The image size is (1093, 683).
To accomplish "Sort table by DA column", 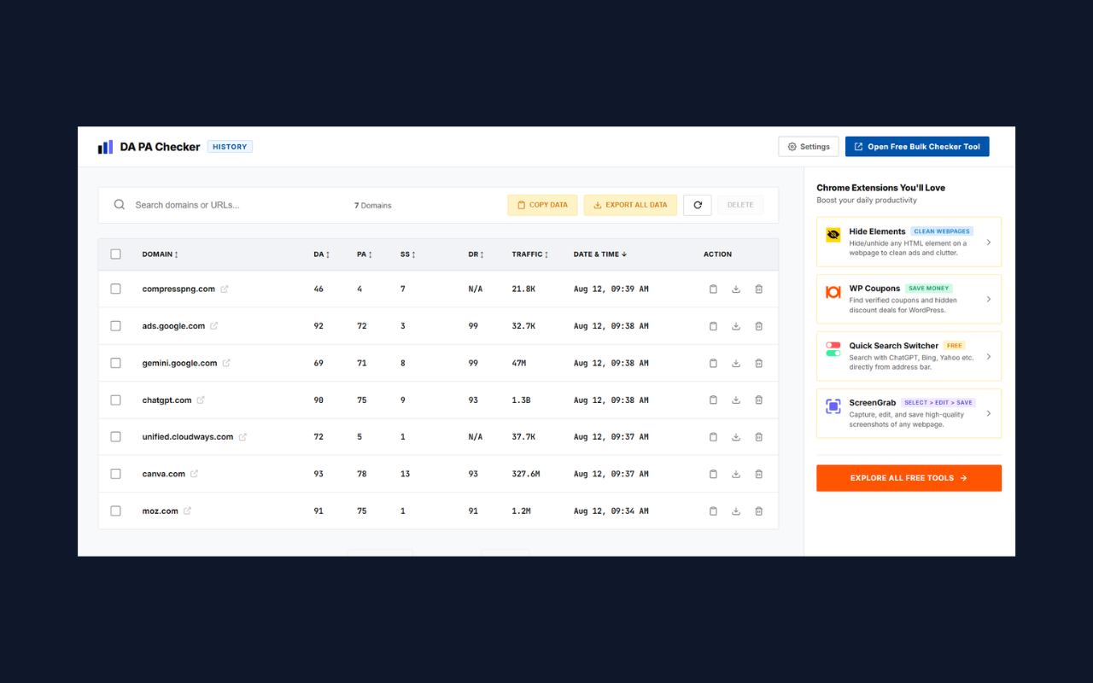I will pos(322,254).
